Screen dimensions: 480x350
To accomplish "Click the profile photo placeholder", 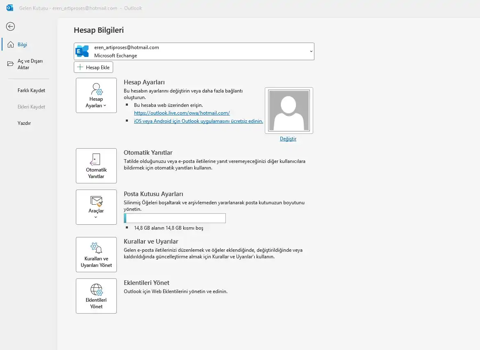I will click(x=289, y=111).
